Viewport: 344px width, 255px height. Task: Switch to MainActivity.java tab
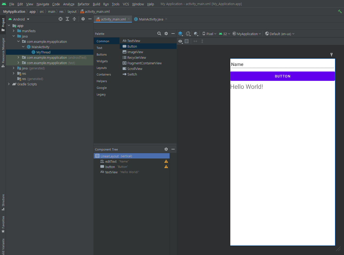tap(151, 19)
